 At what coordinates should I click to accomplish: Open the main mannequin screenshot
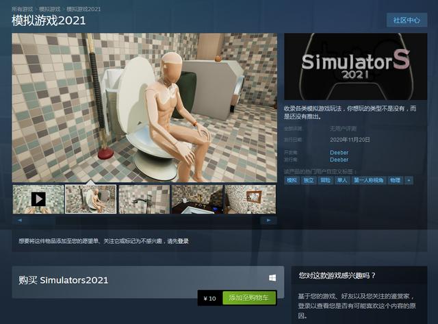144,108
